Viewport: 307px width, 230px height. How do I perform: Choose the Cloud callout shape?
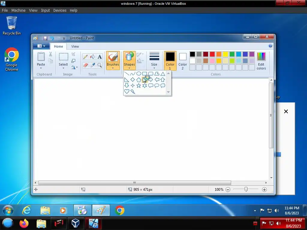tap(163, 86)
